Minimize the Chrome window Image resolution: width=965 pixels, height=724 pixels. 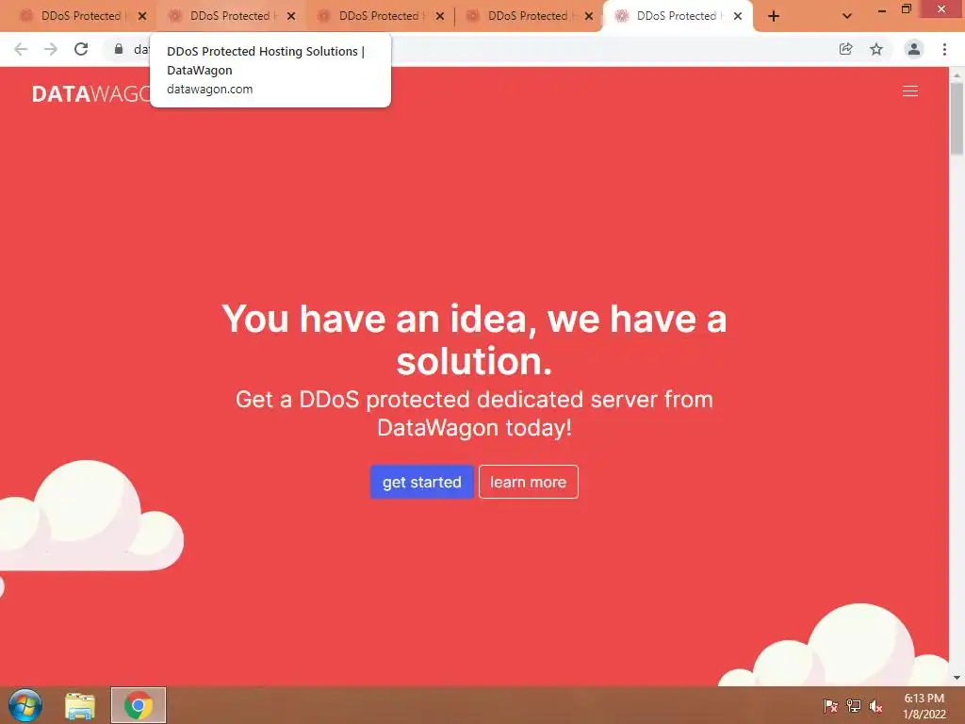tap(882, 10)
